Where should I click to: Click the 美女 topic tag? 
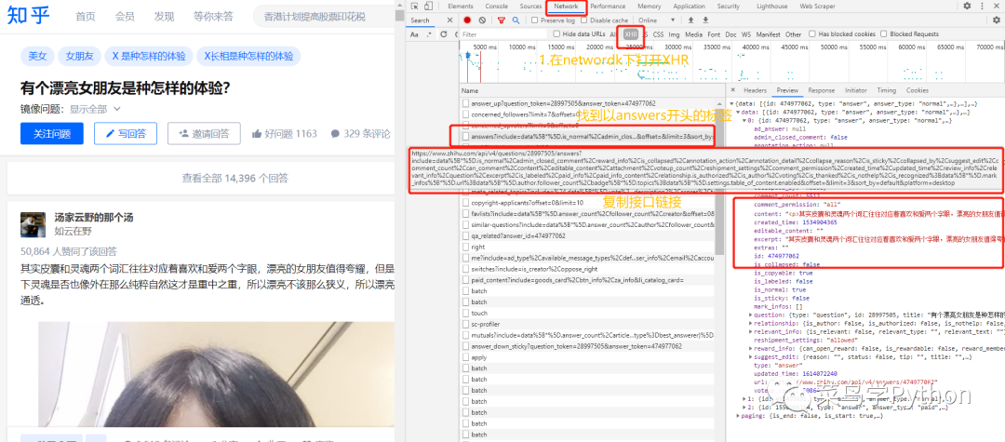point(37,57)
